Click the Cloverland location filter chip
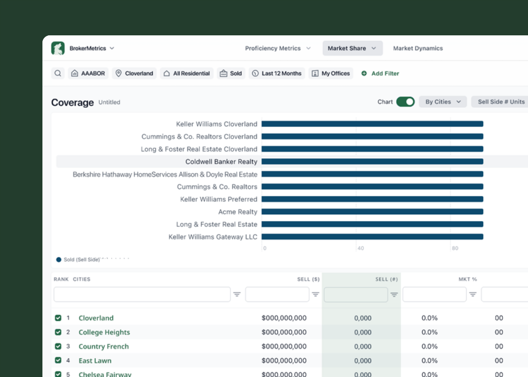 coord(134,74)
